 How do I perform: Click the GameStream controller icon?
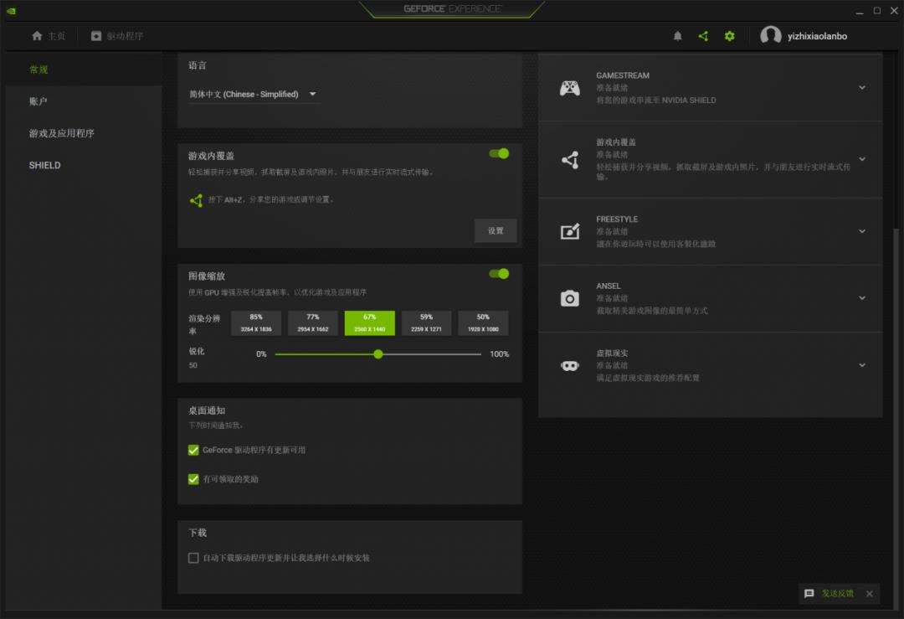570,88
